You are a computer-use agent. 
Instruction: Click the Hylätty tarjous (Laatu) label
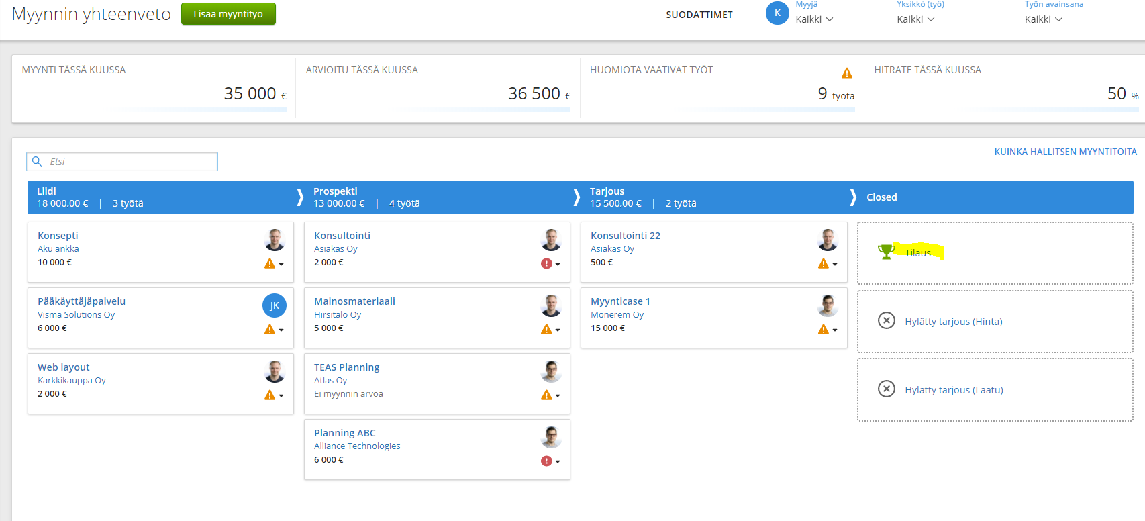point(954,390)
